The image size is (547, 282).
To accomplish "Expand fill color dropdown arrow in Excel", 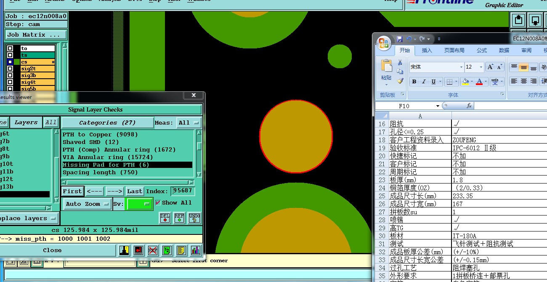I will [x=472, y=82].
